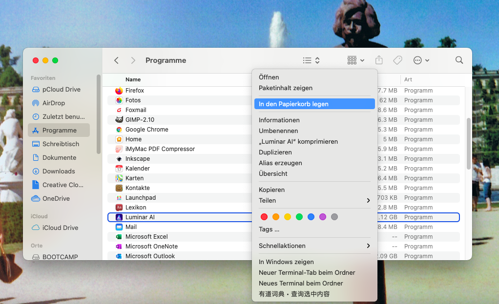
Task: Select Neuer Terminal-Tab beim Ordner
Action: (x=307, y=272)
